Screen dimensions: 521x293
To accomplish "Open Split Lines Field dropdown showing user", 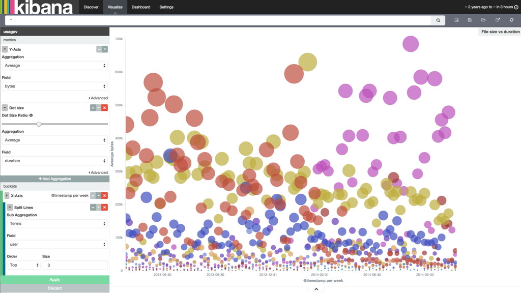I will pos(57,244).
